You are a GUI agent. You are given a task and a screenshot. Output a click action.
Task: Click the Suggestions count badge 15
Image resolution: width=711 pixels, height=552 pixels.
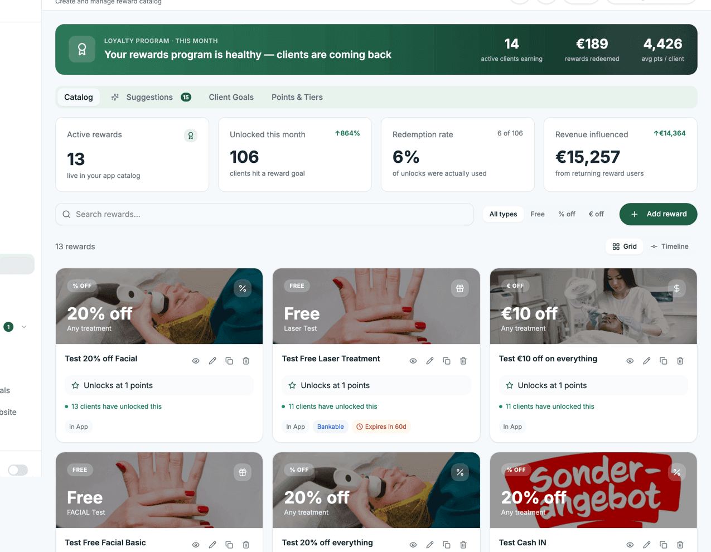click(x=186, y=97)
